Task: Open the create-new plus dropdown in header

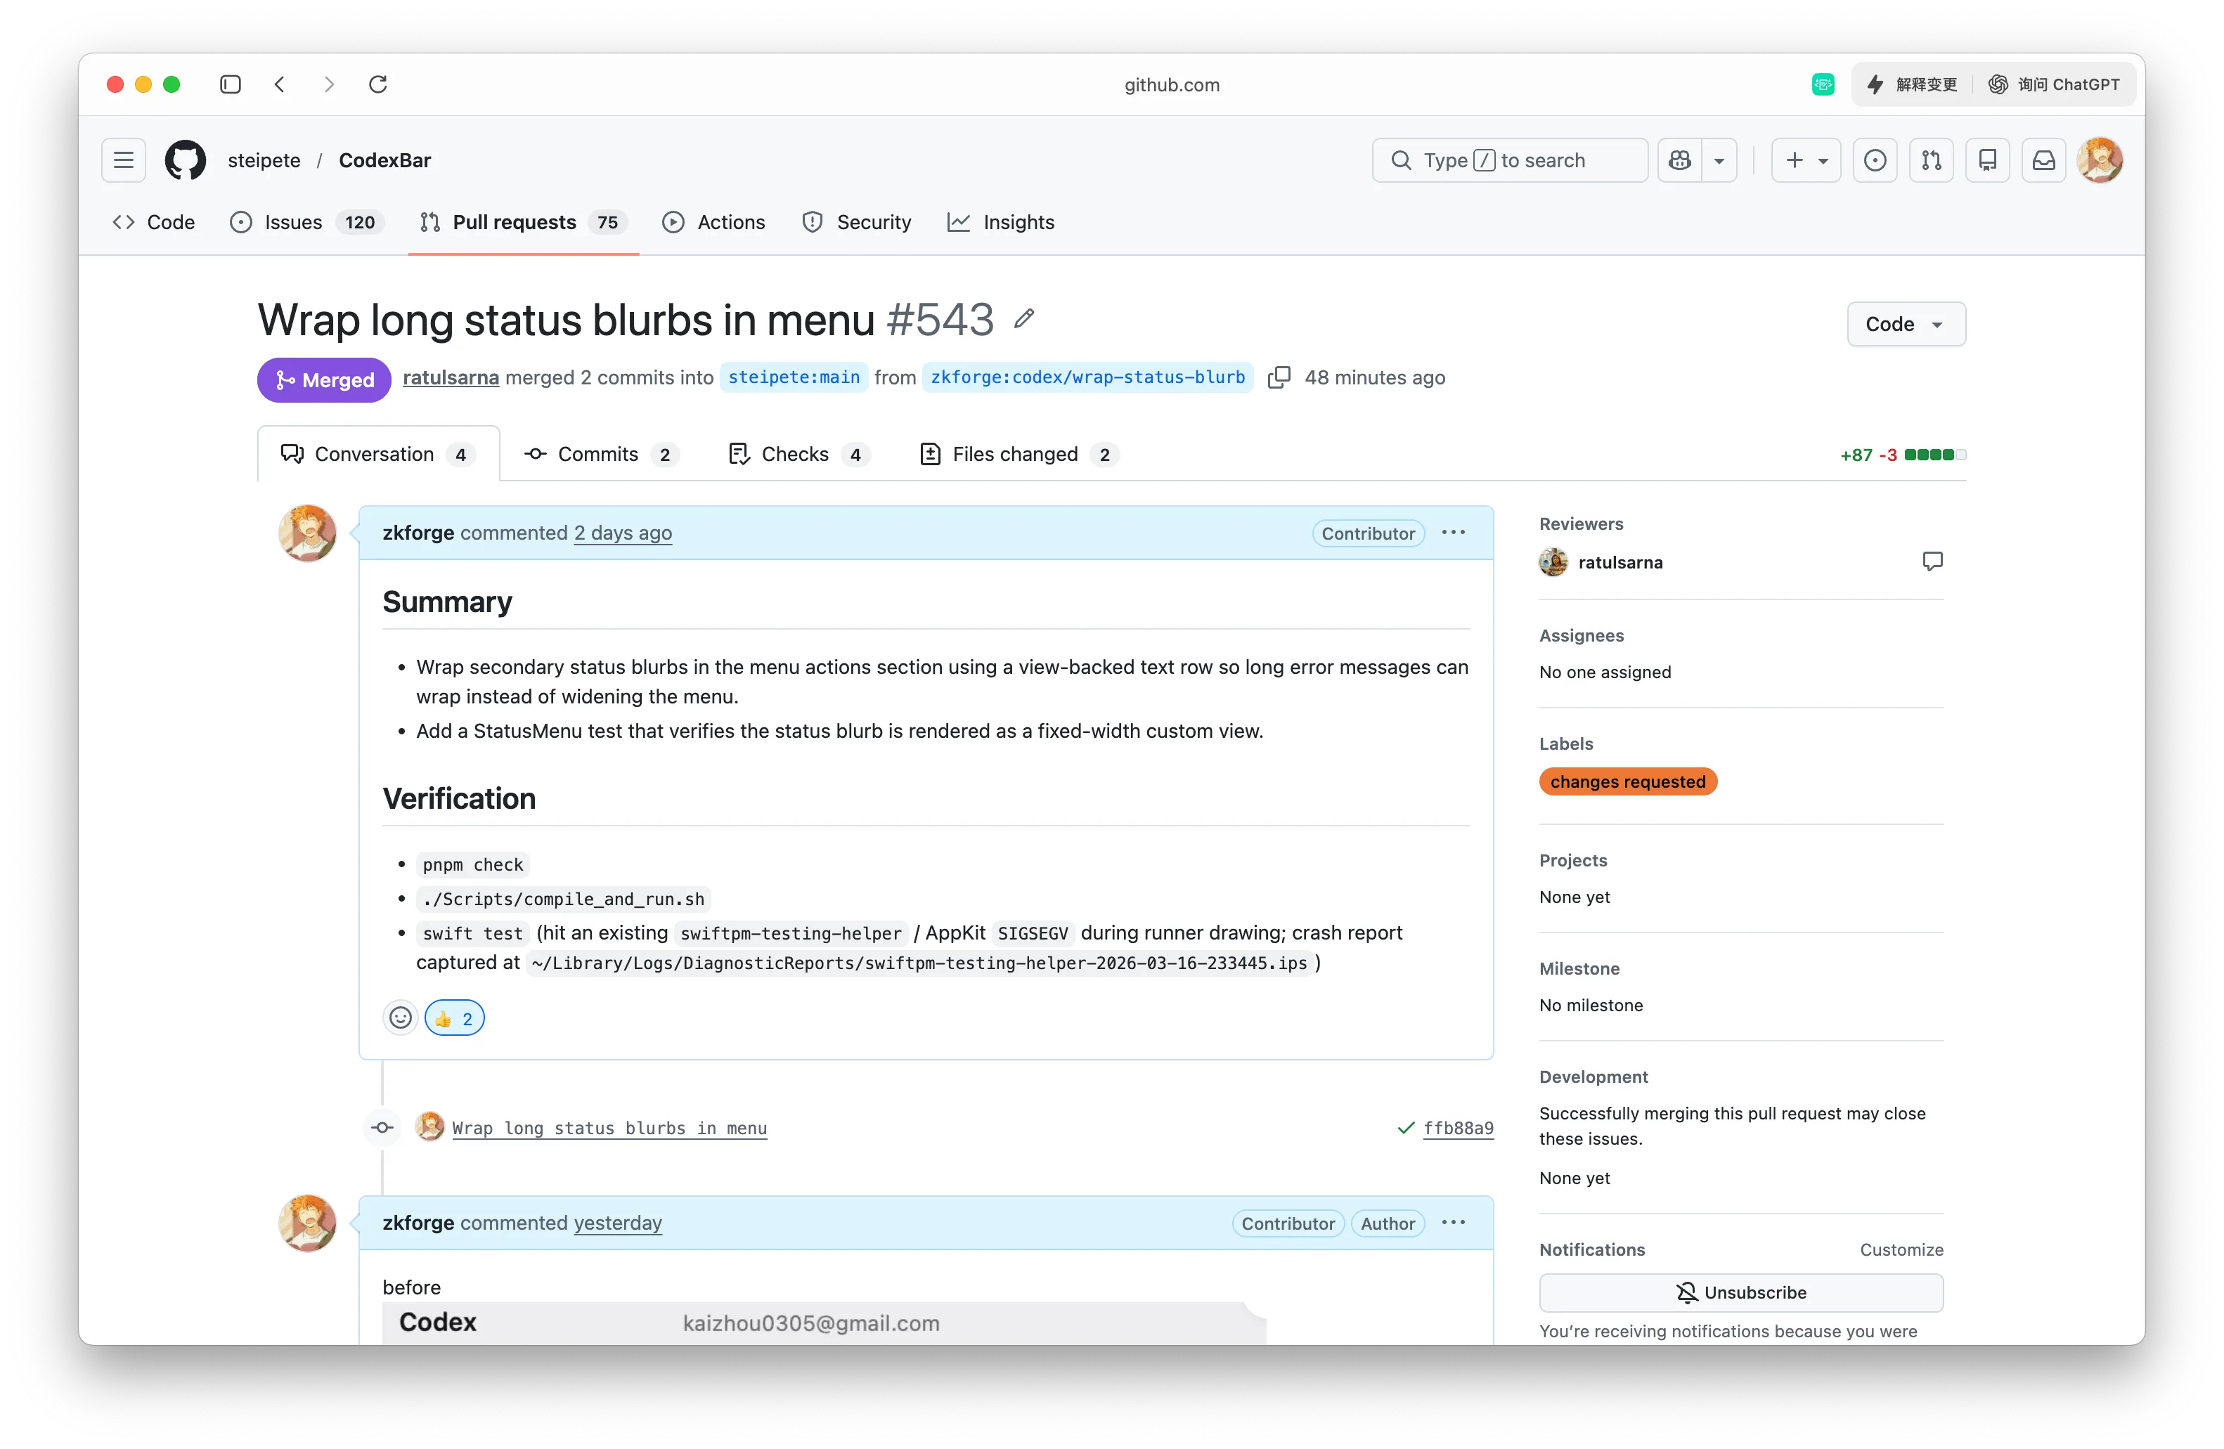Action: pyautogui.click(x=1804, y=160)
